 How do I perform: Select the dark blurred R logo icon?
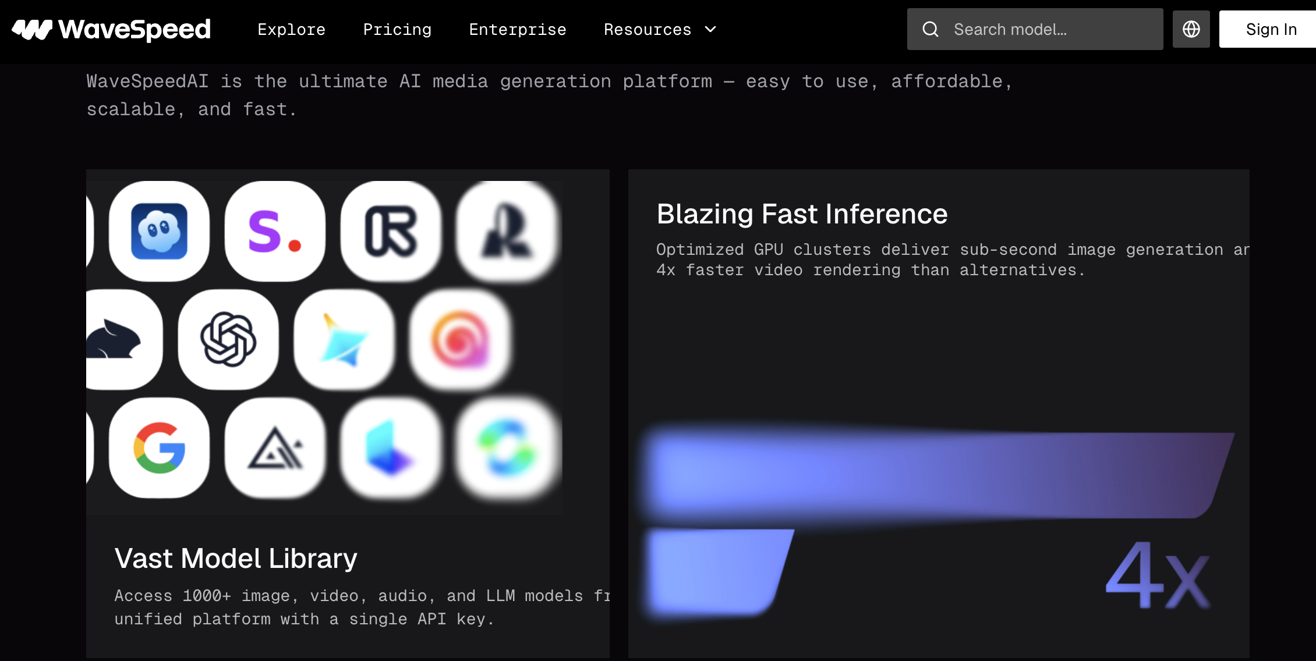(x=507, y=231)
